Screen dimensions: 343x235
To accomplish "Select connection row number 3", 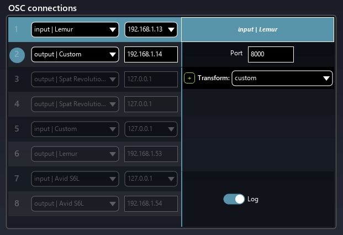I will [x=17, y=79].
